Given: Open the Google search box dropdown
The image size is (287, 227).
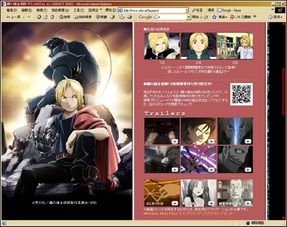Looking at the screenshot, I should (189, 17).
